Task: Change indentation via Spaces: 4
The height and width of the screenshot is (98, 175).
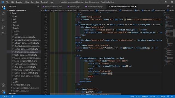Action: [145, 96]
